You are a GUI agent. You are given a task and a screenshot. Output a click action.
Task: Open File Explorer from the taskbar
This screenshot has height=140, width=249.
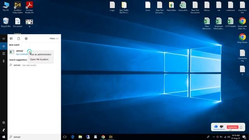pos(80,137)
